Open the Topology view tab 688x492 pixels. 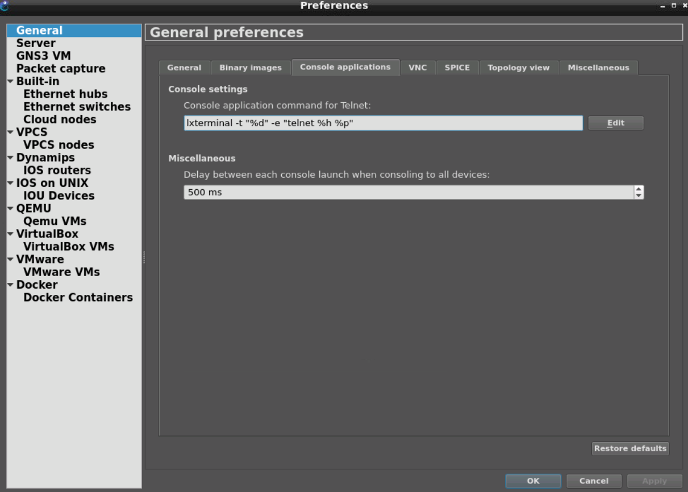[518, 68]
